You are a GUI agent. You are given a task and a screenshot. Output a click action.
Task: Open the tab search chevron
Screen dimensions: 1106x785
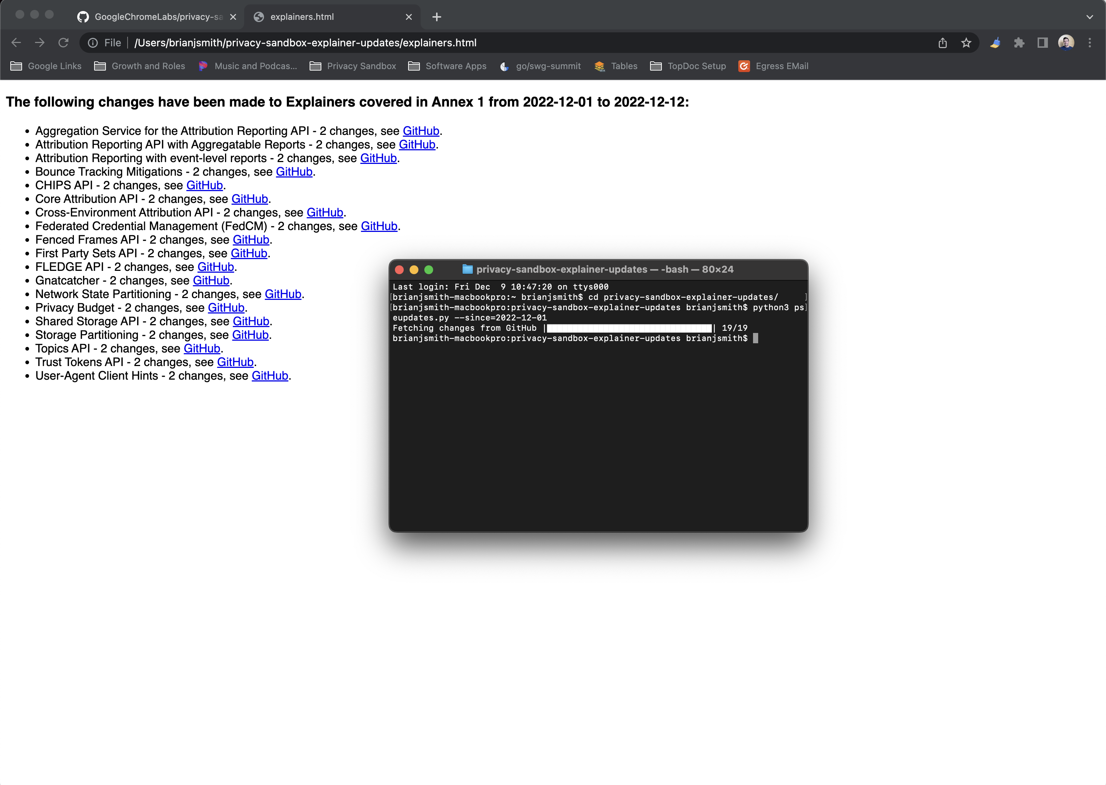[1089, 17]
